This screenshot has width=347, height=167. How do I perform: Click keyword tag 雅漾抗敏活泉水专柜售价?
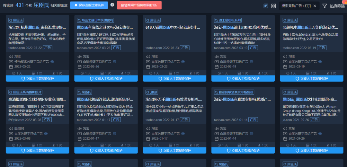coord(234,92)
